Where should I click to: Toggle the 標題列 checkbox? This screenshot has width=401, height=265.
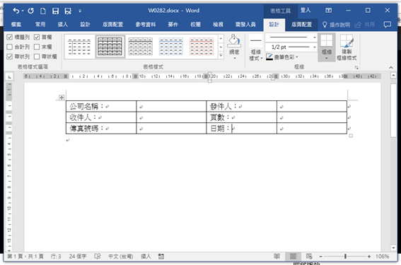[x=9, y=37]
